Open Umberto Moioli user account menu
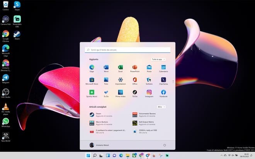Image resolution: width=255 pixels, height=159 pixels. pos(99,145)
